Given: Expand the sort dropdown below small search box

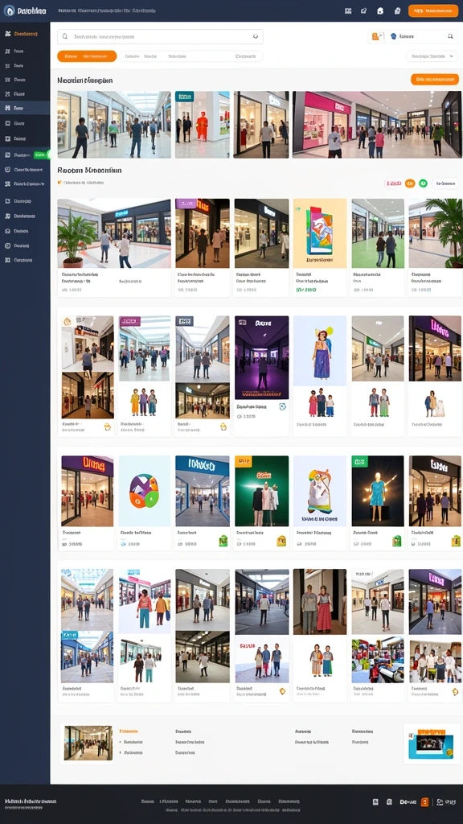Looking at the screenshot, I should click(432, 56).
